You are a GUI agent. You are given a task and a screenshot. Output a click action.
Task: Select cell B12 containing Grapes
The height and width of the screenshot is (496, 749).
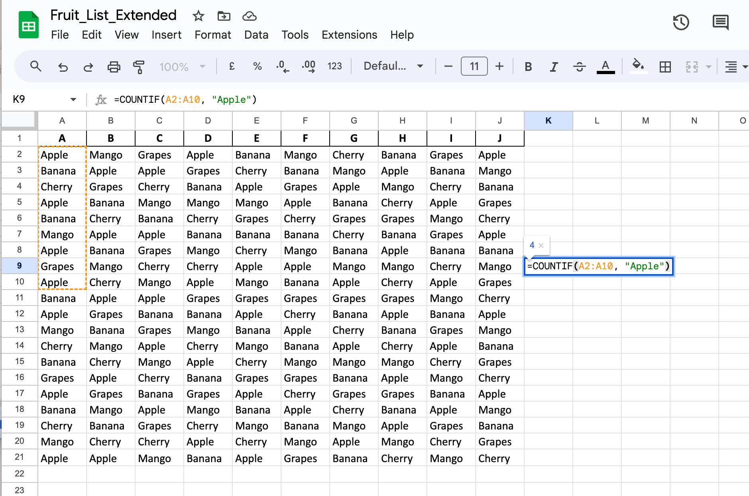click(110, 314)
